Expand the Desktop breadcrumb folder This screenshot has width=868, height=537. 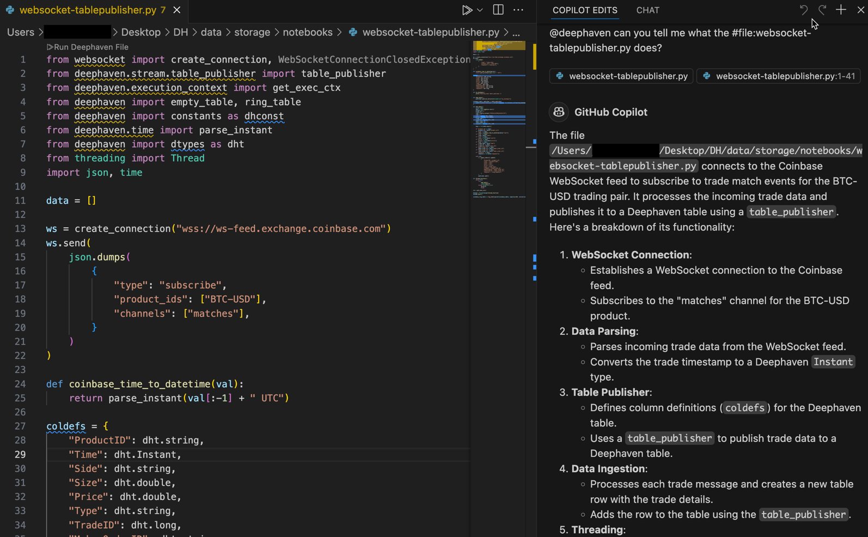click(140, 32)
